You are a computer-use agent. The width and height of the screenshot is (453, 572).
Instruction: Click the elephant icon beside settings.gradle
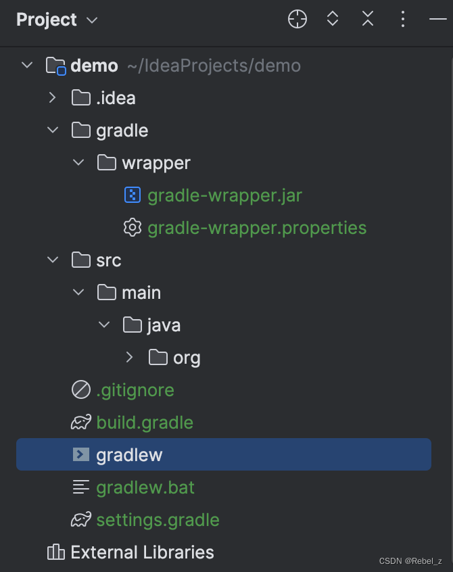81,519
